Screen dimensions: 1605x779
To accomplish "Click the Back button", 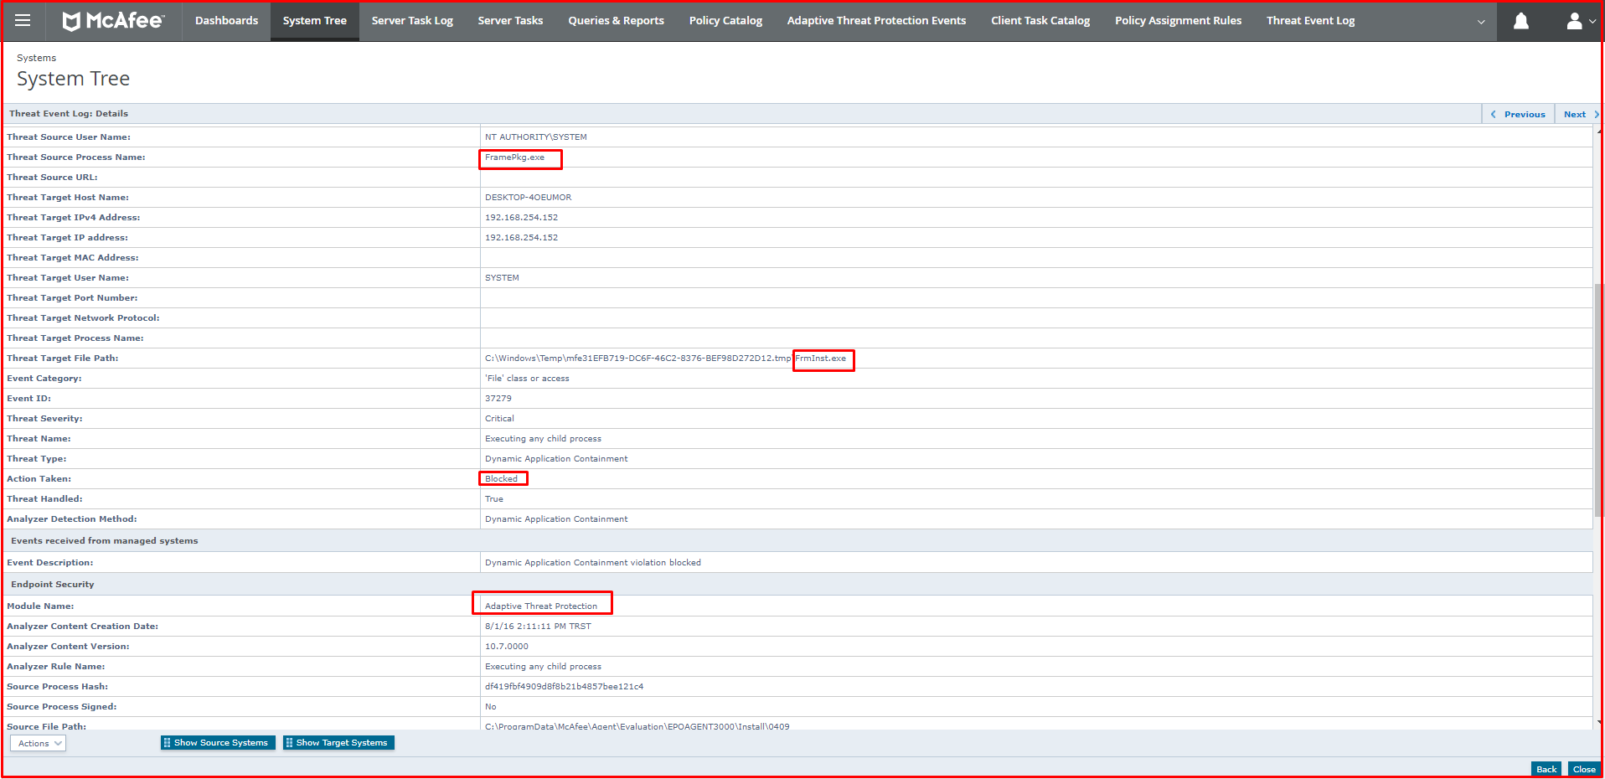I will [1546, 769].
